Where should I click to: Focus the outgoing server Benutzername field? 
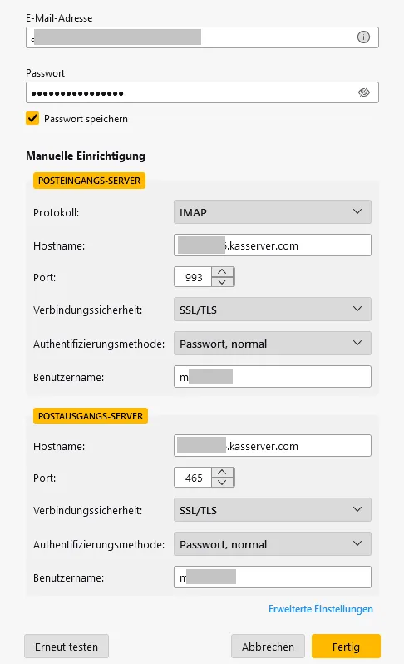click(x=273, y=577)
